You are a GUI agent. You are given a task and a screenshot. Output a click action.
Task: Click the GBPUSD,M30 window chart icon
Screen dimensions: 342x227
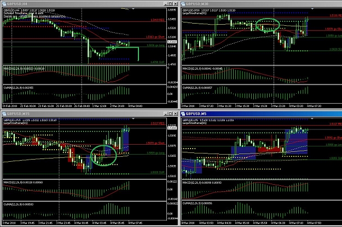coord(183,4)
